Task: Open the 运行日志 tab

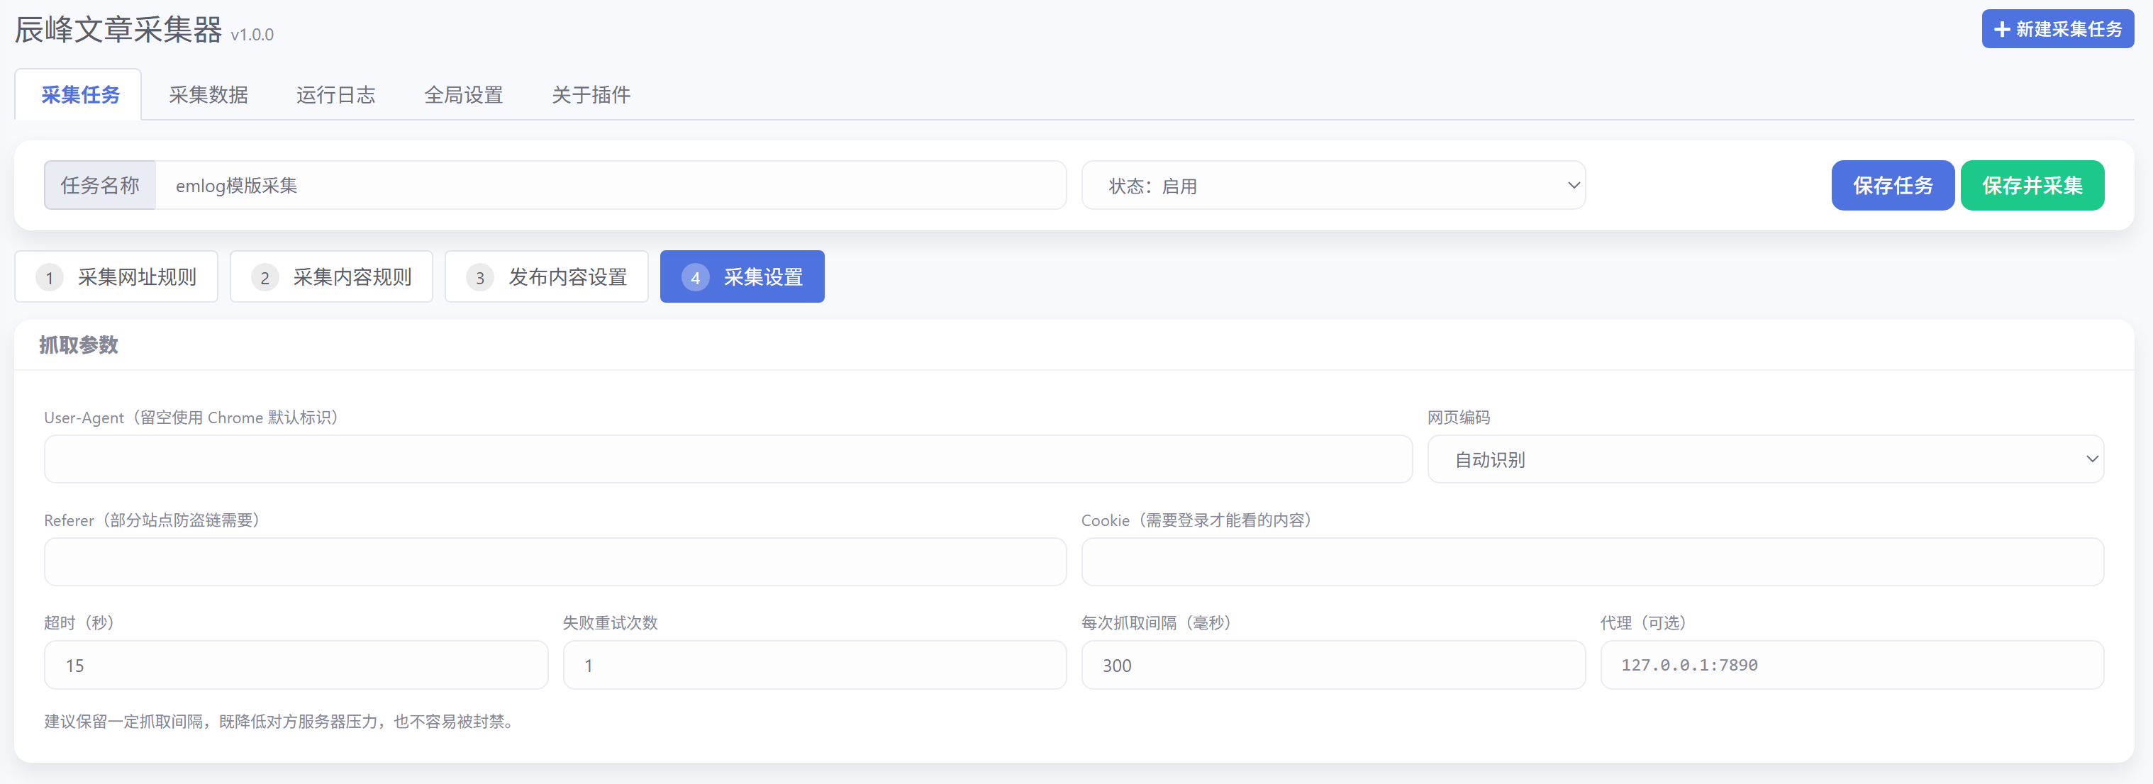Action: [336, 94]
